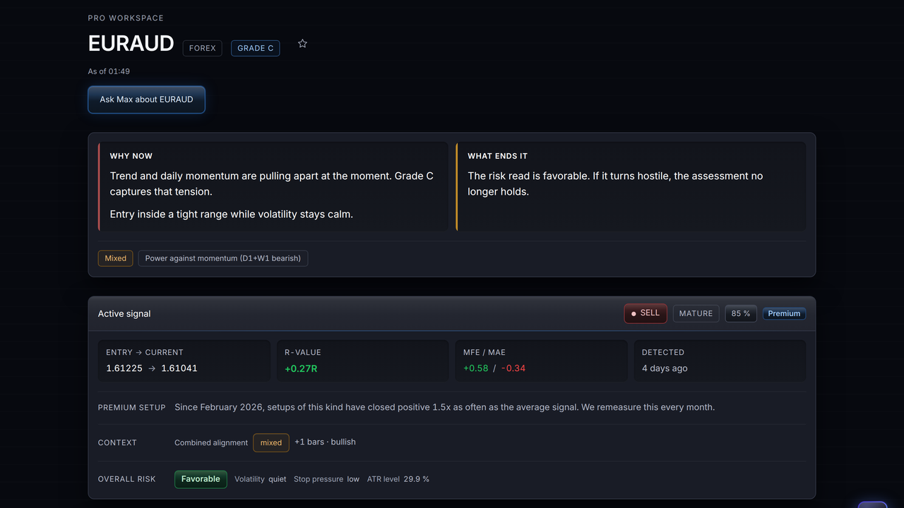The image size is (904, 508).
Task: Click the mixed combined alignment chip
Action: 271,442
